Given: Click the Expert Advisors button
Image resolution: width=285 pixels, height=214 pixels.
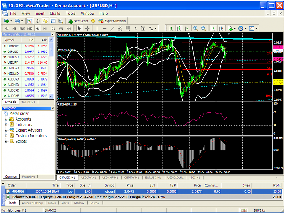Looking at the screenshot, I should (112, 21).
